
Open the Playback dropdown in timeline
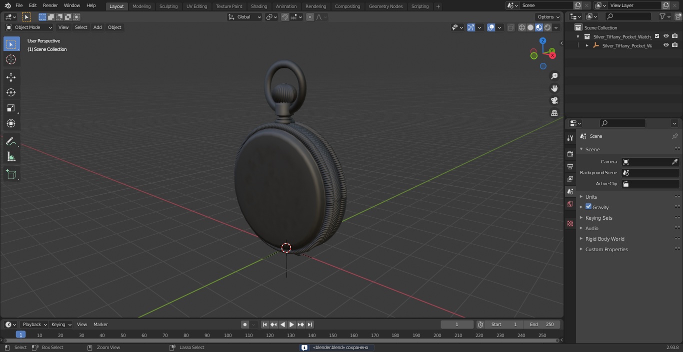[34, 325]
